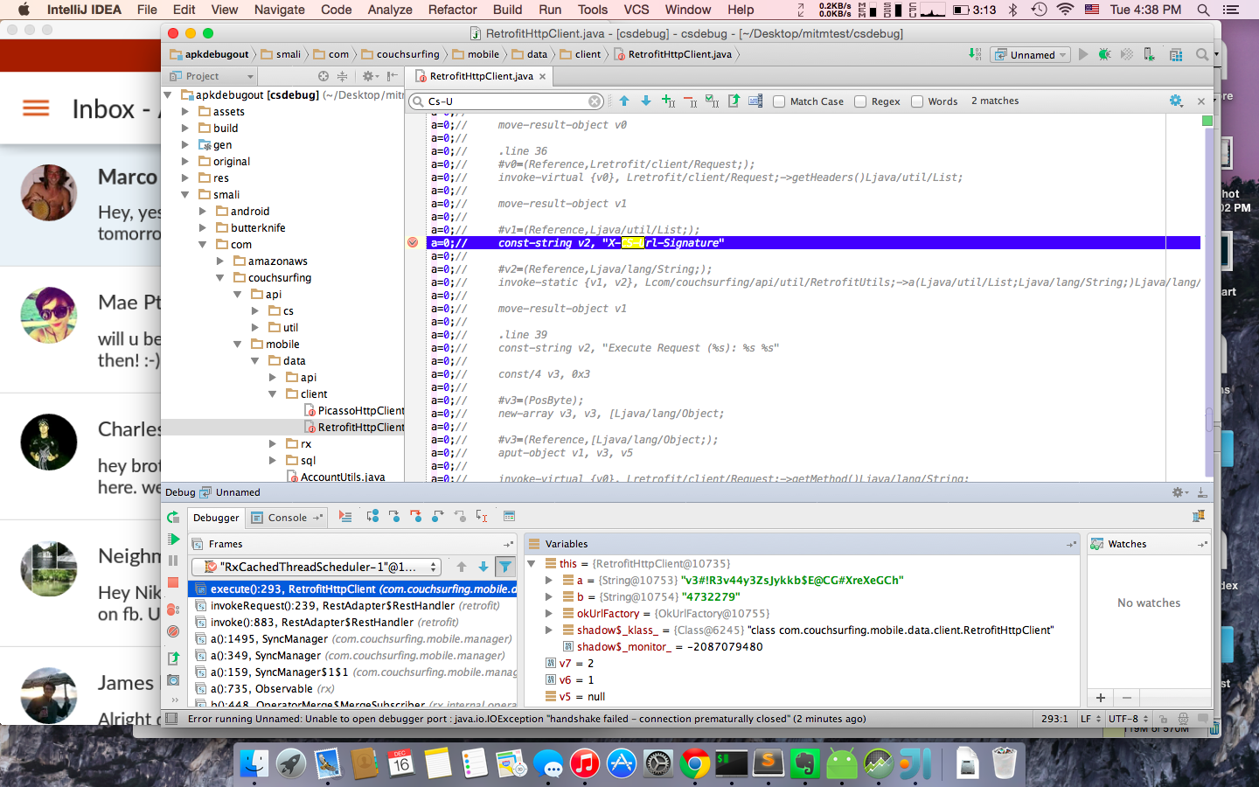Viewport: 1259px width, 787px height.
Task: Open the Unnamed run configuration dropdown
Action: point(1029,54)
